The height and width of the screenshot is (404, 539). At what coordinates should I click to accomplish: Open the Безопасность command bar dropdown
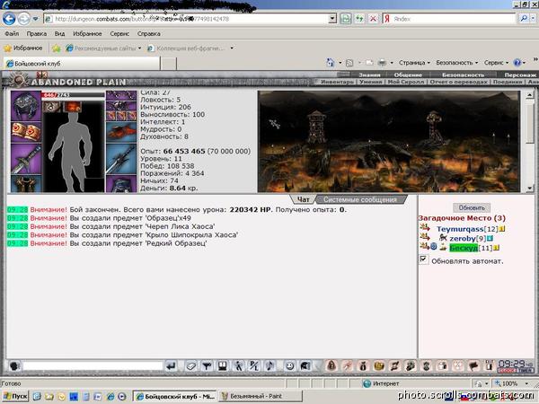pyautogui.click(x=457, y=63)
